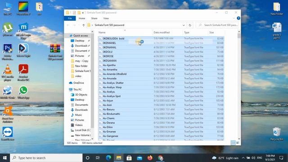Screen dimensions: 288x162
Task: Select the 4u-Araliya-Spot font file
Action: click(x=161, y=96)
